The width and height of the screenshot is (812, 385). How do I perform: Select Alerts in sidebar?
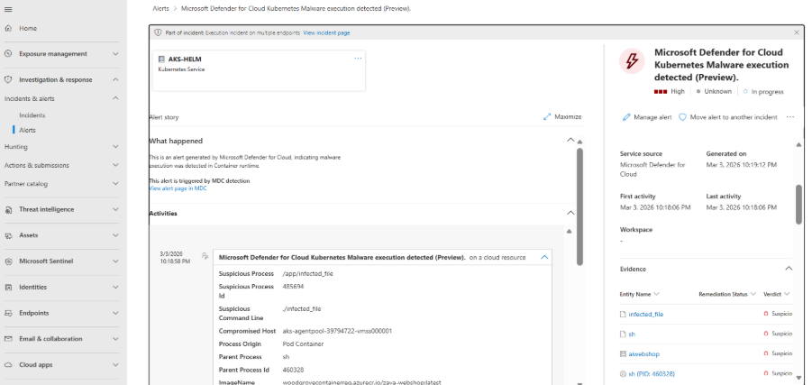point(27,130)
